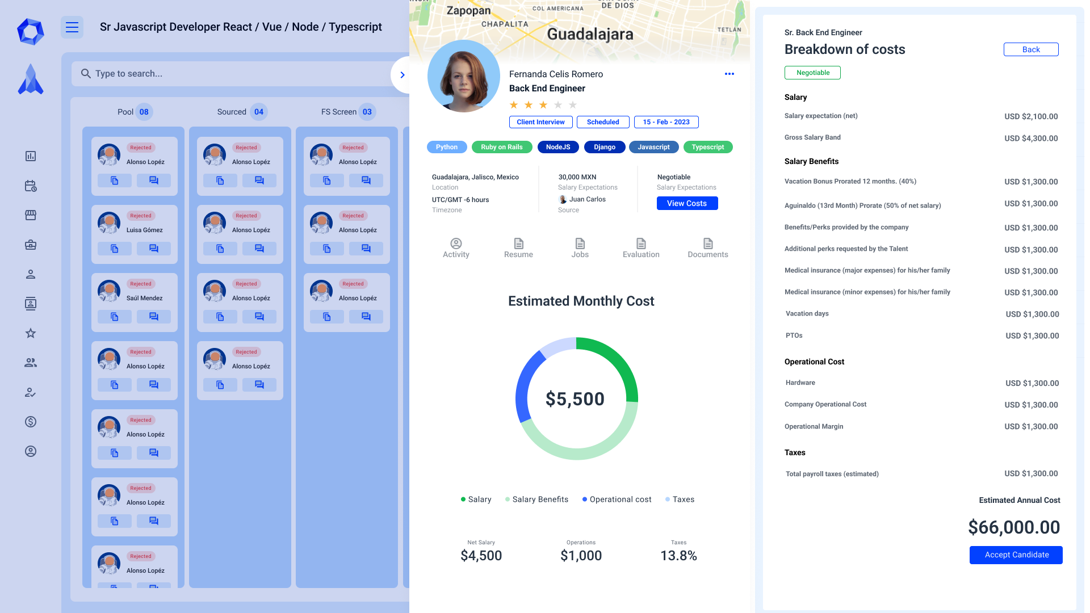Click the 15 - Feb - 2023 date selector
Image resolution: width=1090 pixels, height=613 pixels.
666,122
